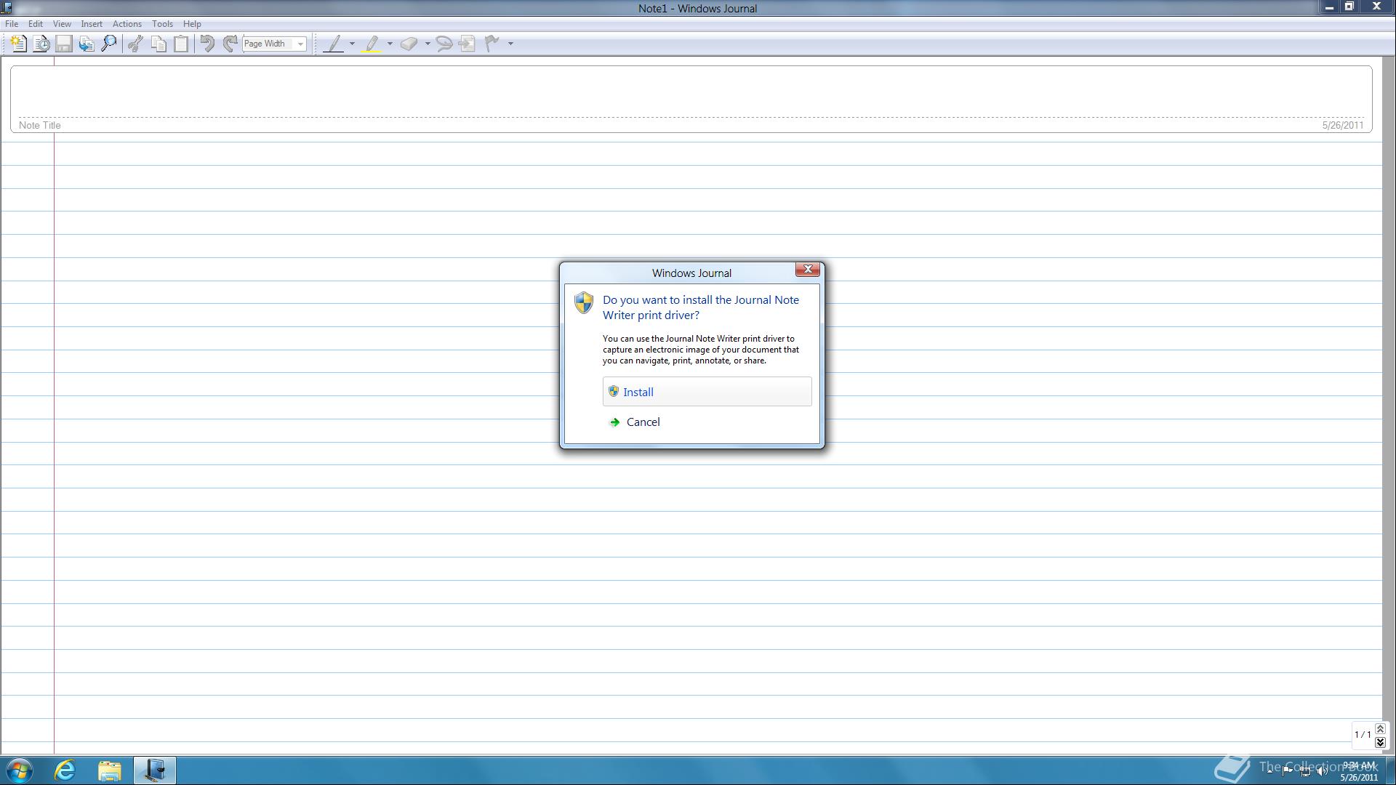Install the Journal Note Writer driver

click(x=707, y=392)
